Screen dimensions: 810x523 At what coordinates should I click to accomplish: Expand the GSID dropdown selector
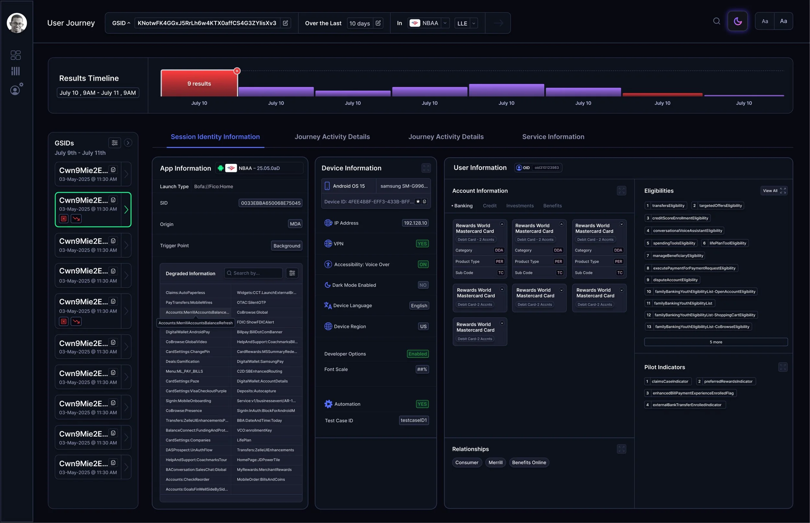(x=121, y=23)
